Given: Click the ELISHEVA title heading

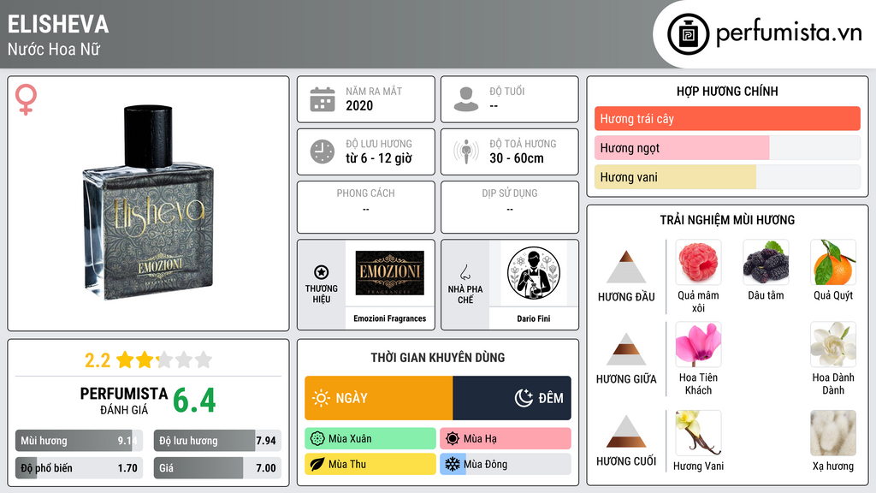Looking at the screenshot, I should point(58,24).
